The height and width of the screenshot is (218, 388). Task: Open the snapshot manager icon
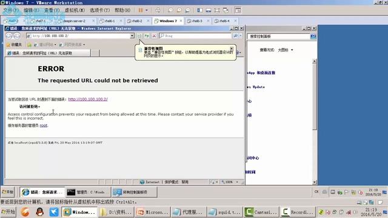point(187,10)
